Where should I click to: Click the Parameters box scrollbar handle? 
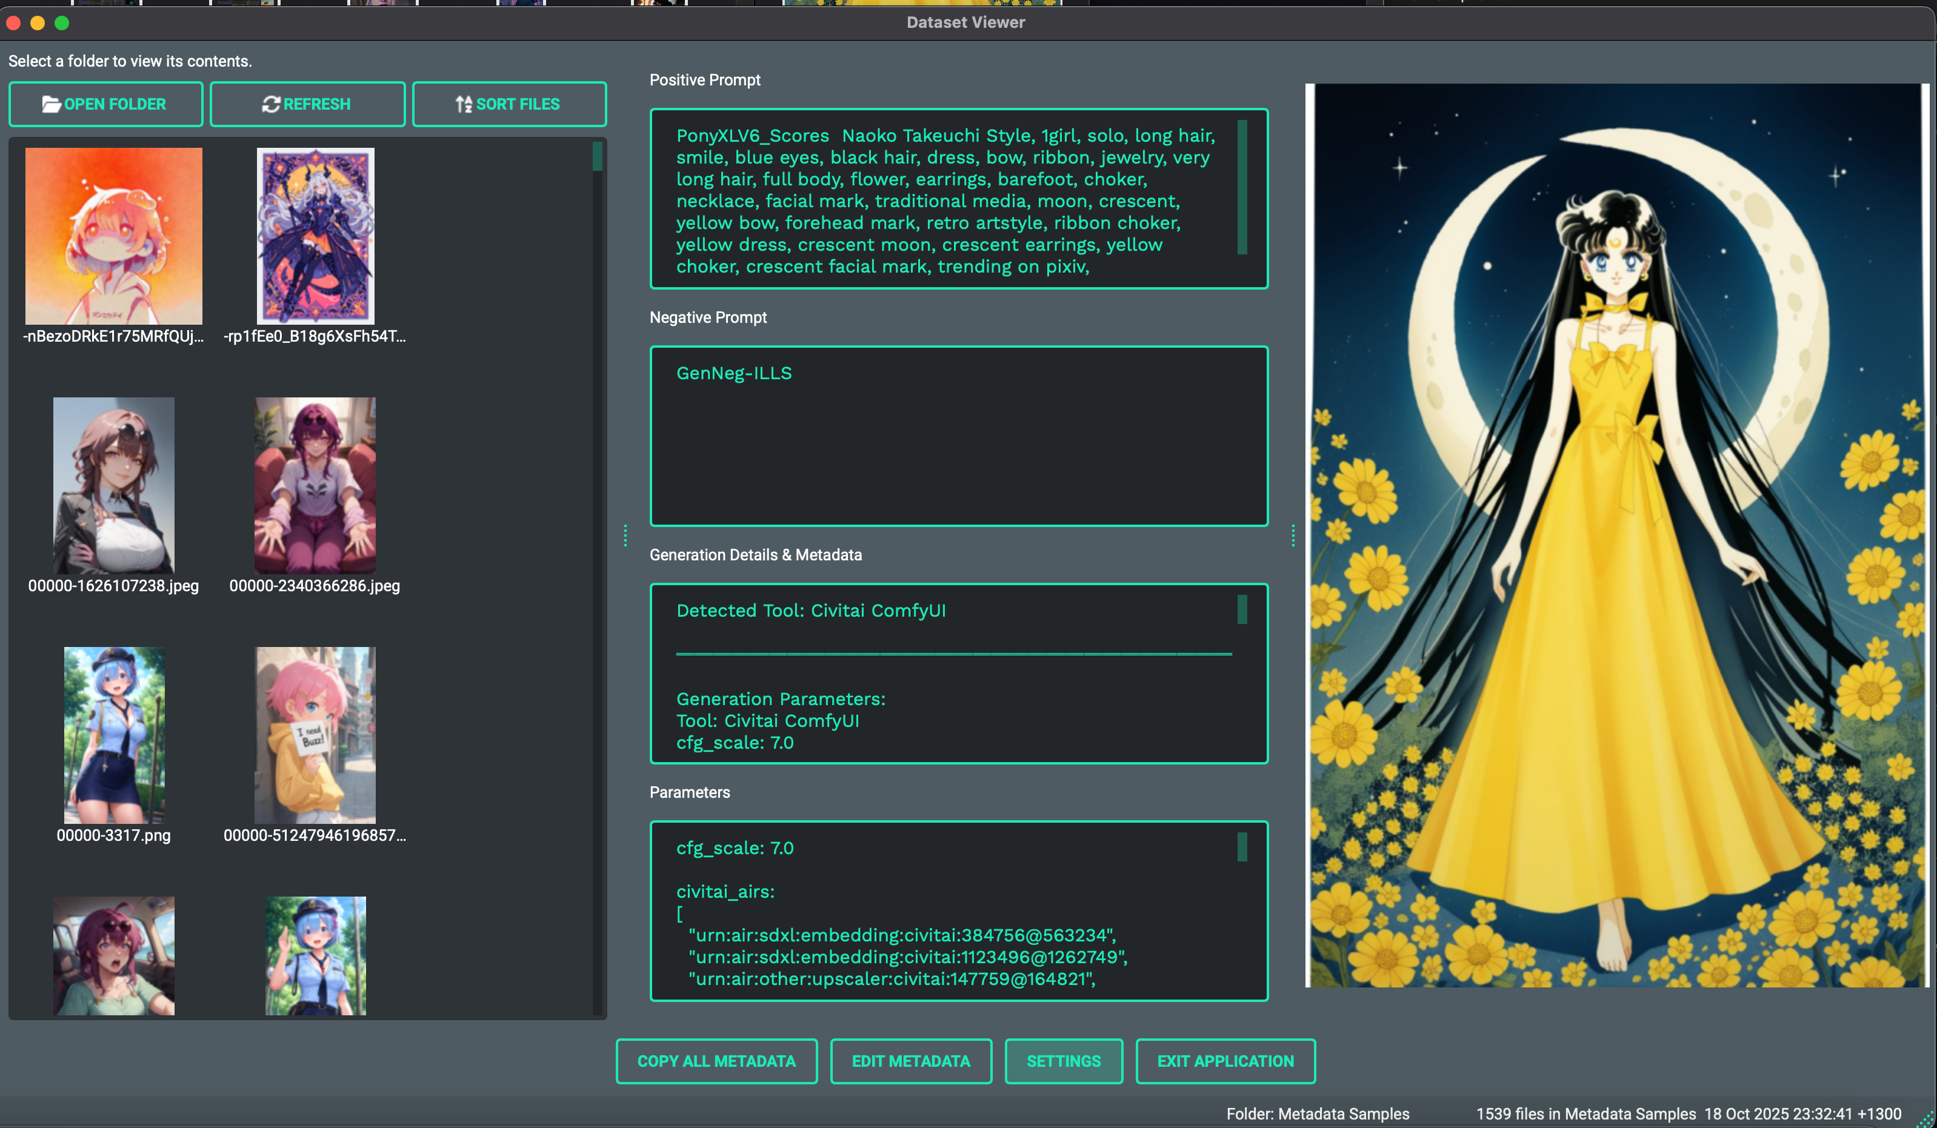1242,847
